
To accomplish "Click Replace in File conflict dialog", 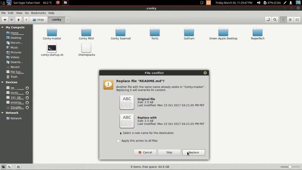I will [x=193, y=153].
